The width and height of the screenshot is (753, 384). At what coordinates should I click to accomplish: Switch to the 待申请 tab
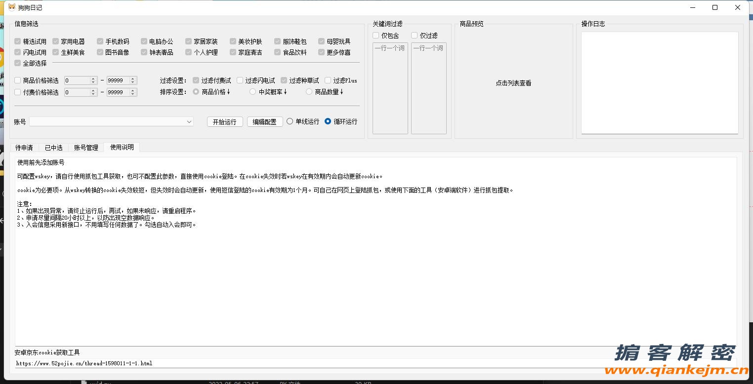click(24, 148)
